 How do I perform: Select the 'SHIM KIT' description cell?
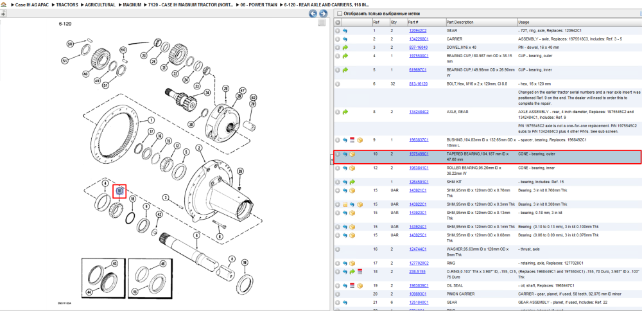[481, 182]
